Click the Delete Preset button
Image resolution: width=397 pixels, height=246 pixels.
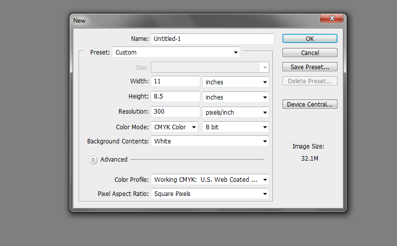coord(310,81)
